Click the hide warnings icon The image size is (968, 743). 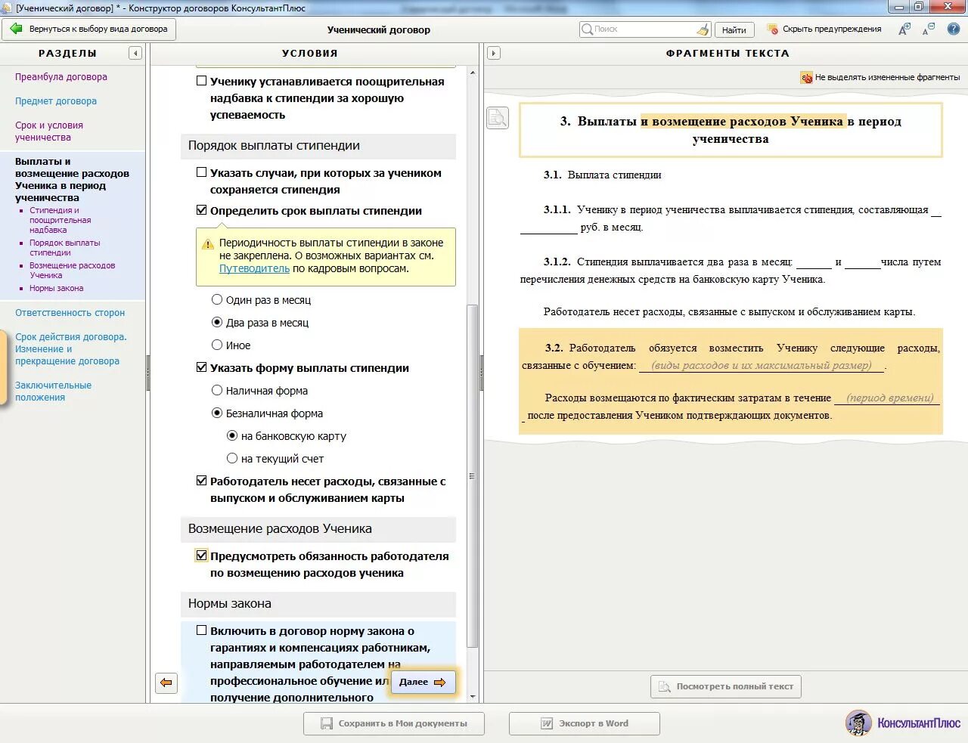click(772, 29)
